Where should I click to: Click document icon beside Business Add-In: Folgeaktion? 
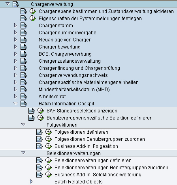[x=40, y=146]
